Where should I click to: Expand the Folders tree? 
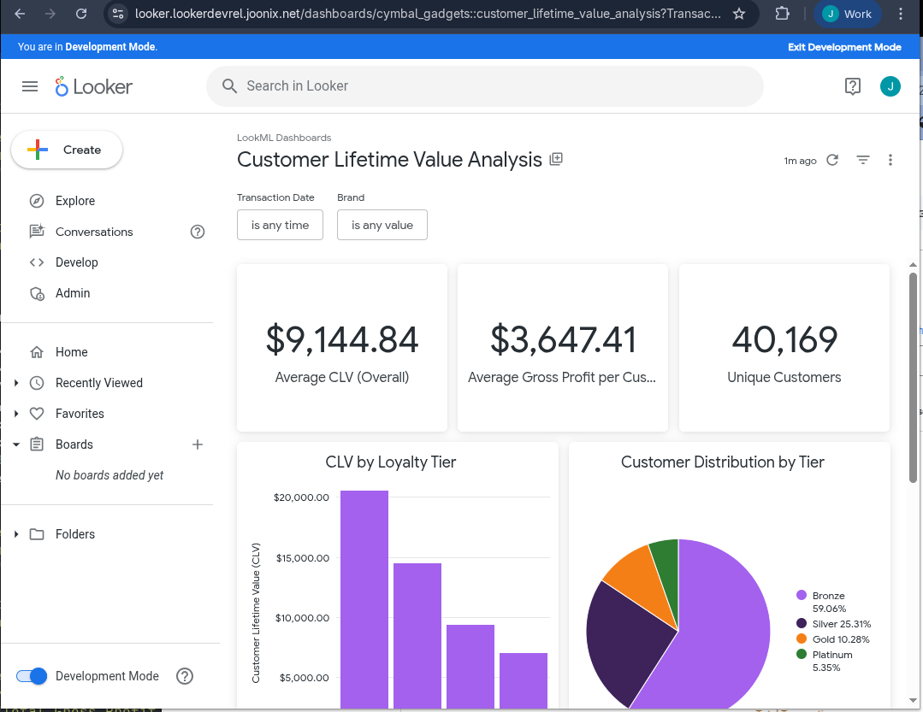click(16, 534)
